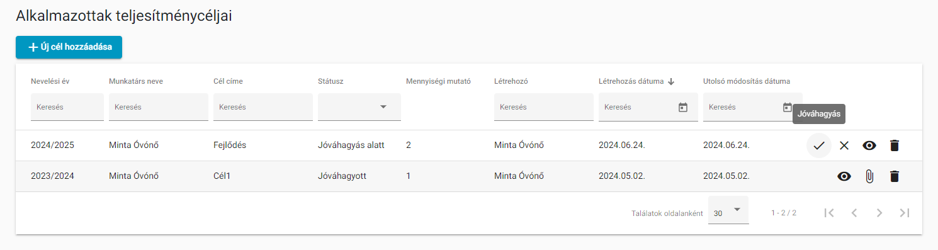Sort by the Nevelési év column header
The width and height of the screenshot is (938, 250).
click(x=51, y=81)
